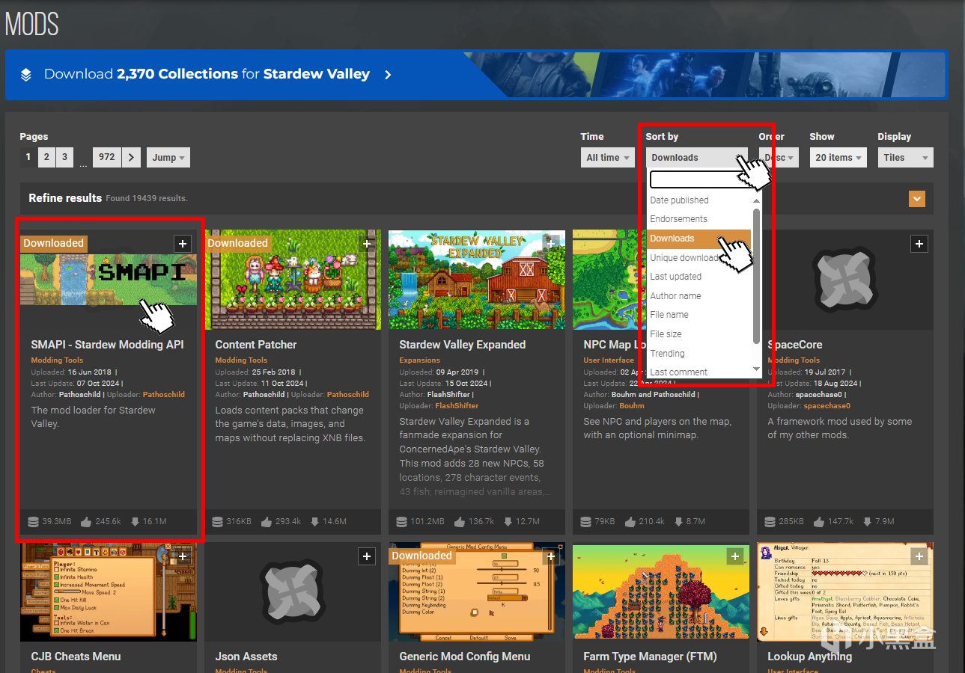Click the file size icon beside 316KB
The height and width of the screenshot is (673, 965).
coord(217,521)
